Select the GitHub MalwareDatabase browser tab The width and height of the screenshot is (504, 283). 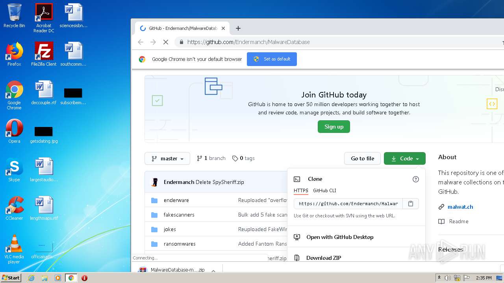182,28
